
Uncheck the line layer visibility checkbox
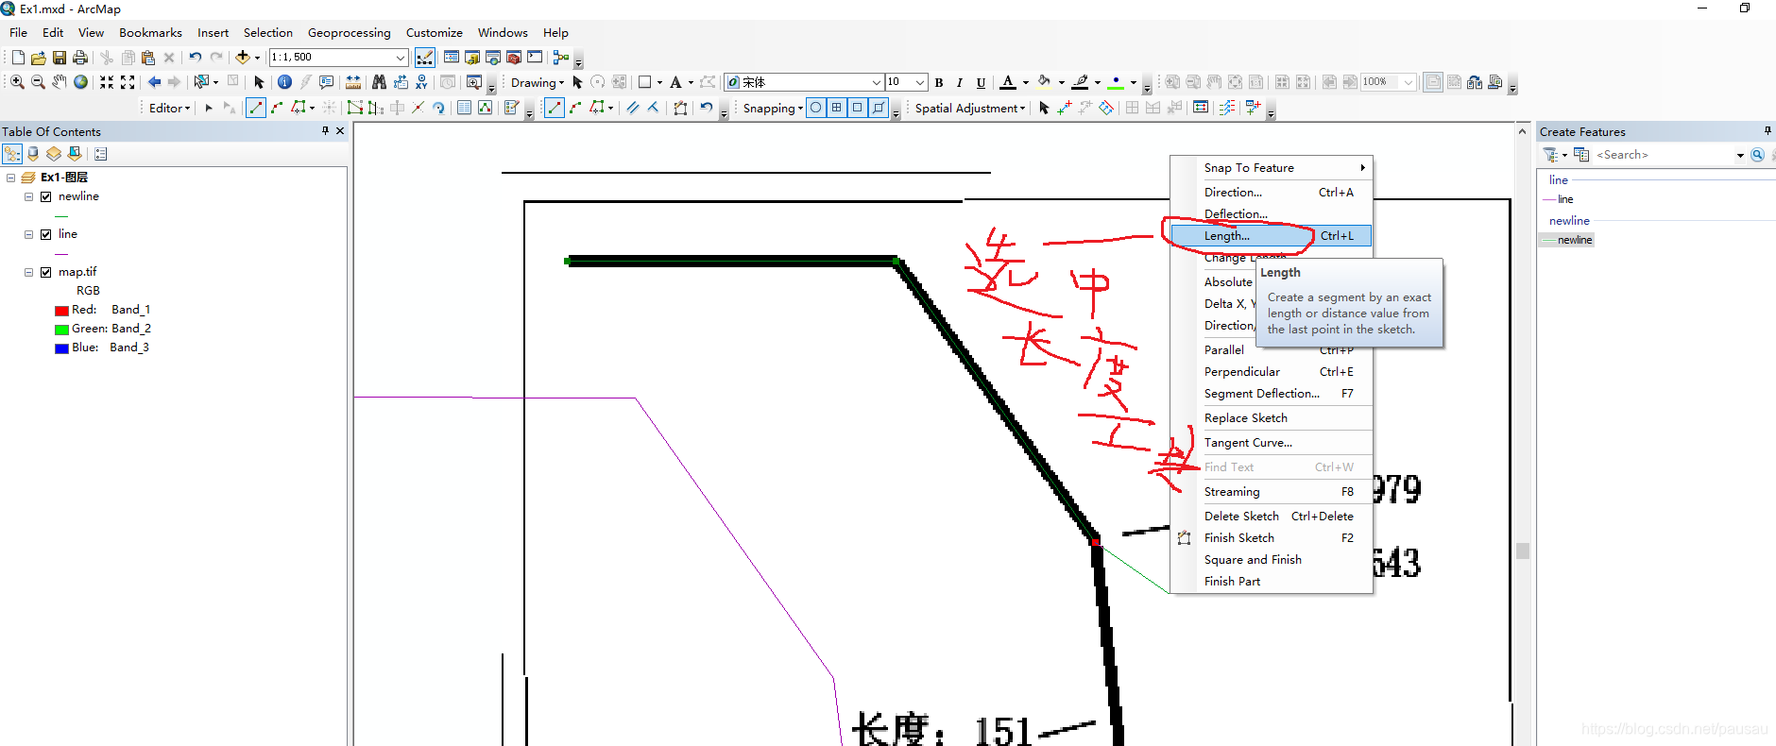pos(45,234)
